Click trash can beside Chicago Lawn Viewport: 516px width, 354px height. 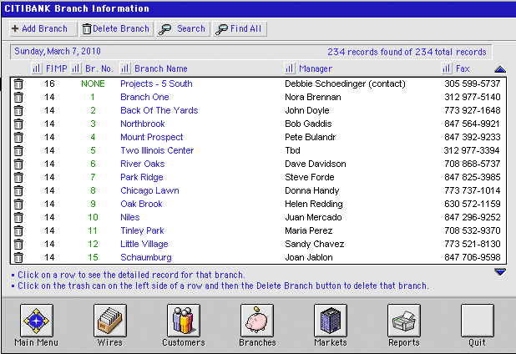coord(18,191)
